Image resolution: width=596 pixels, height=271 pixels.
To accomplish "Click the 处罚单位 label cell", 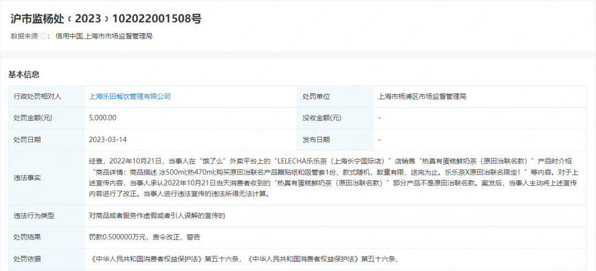I will 316,97.
